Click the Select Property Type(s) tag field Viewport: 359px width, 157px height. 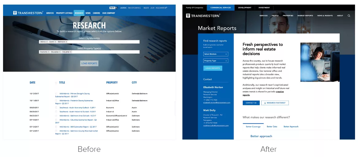pos(89,52)
